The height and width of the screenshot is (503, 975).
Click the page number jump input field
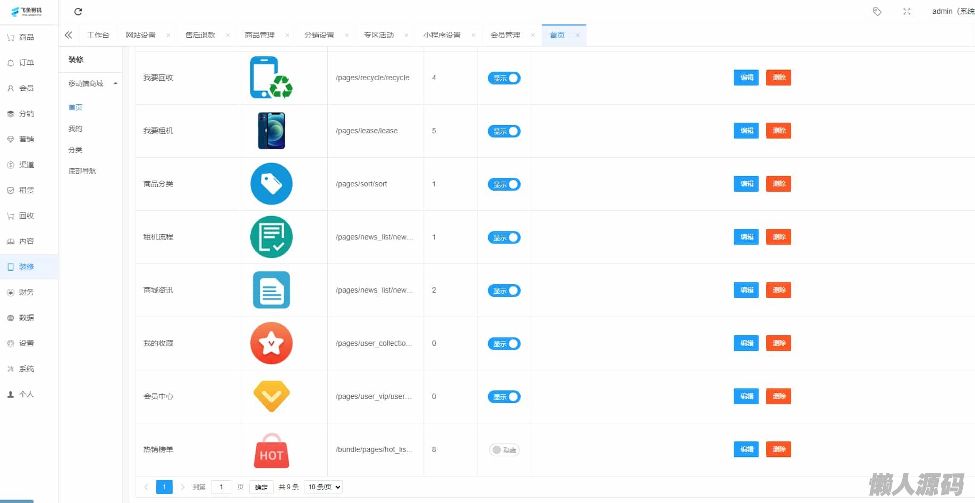click(x=221, y=487)
